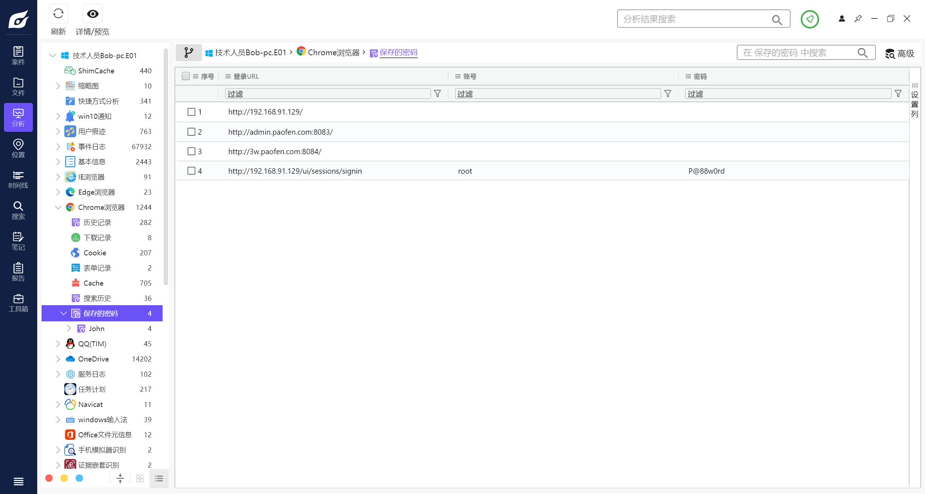
Task: Tick the checkbox for row 2
Action: click(192, 132)
